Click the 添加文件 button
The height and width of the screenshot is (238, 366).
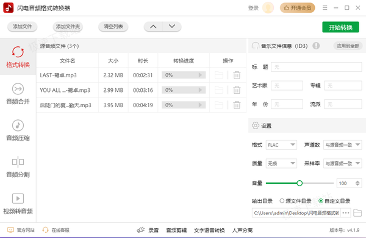tap(22, 27)
